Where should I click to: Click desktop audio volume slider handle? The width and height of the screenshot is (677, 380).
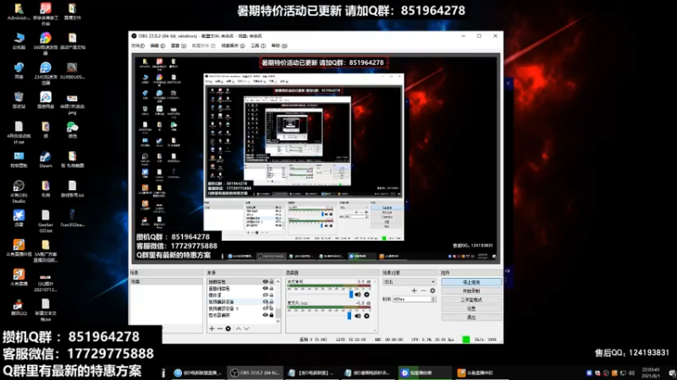coord(350,294)
